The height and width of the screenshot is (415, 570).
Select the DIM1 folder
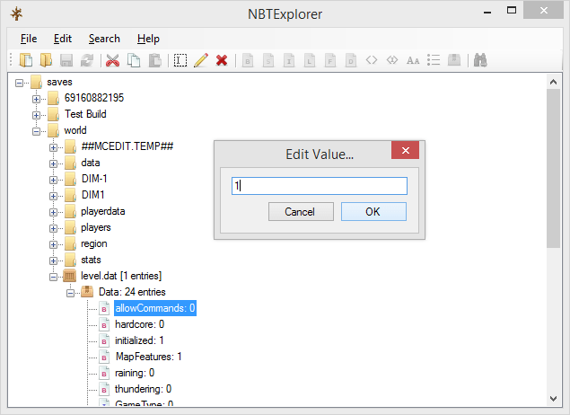point(92,195)
